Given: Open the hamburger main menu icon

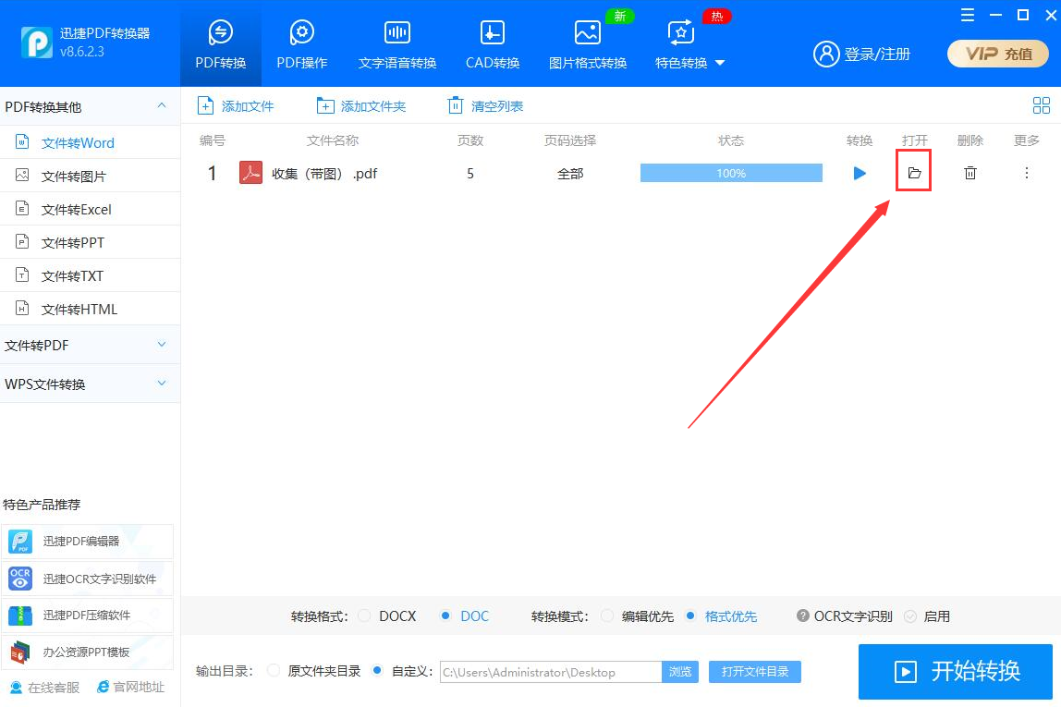Looking at the screenshot, I should click(968, 15).
